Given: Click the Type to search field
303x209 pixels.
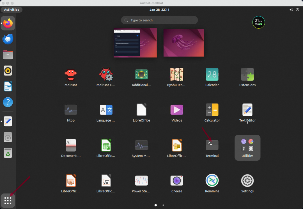Looking at the screenshot, I should (x=159, y=20).
